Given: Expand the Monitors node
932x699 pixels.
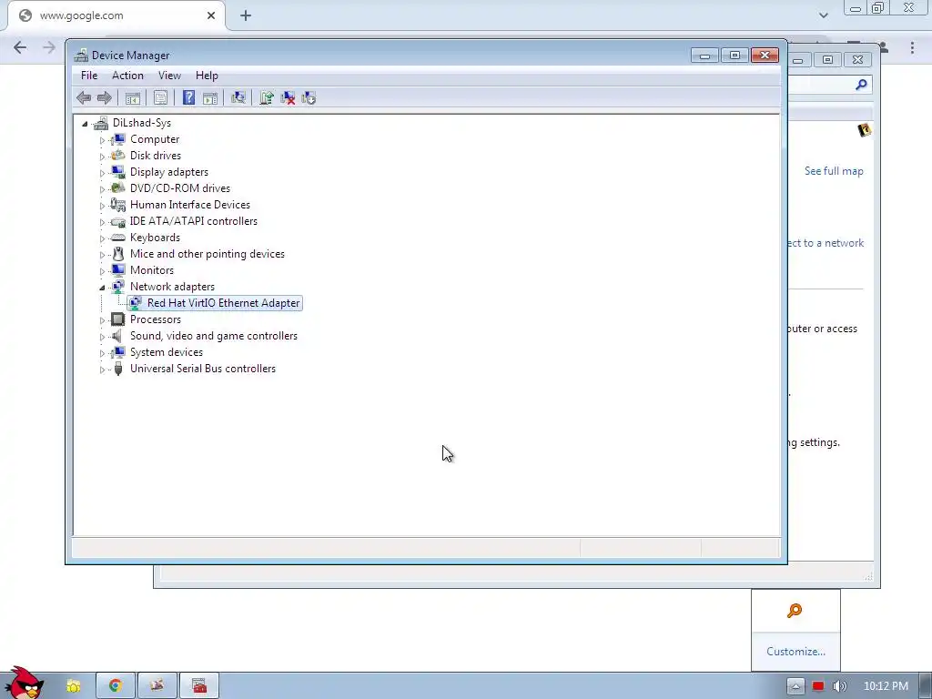Looking at the screenshot, I should click(x=102, y=271).
